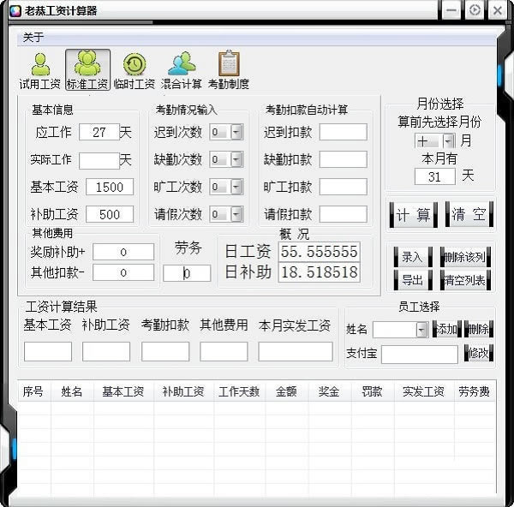The width and height of the screenshot is (514, 507).
Task: Open the 考勤制度 clipboard icon
Action: click(x=229, y=70)
